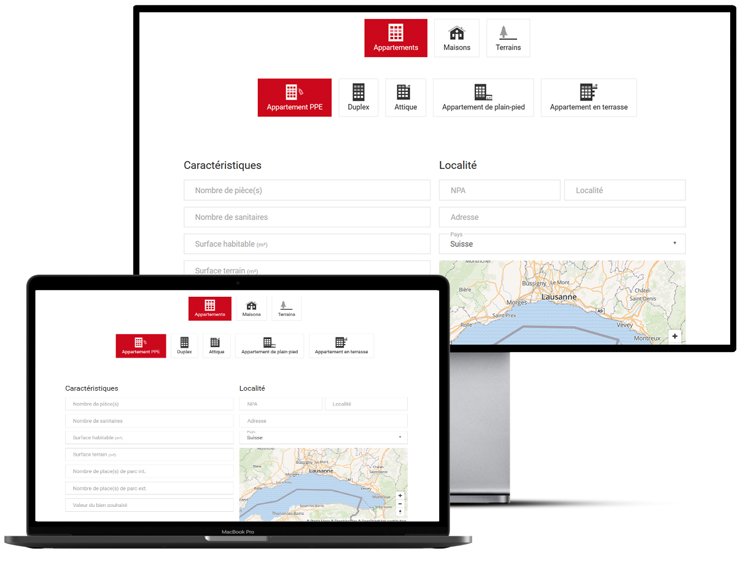
Task: Select Terrains category on the laptop
Action: pos(286,308)
